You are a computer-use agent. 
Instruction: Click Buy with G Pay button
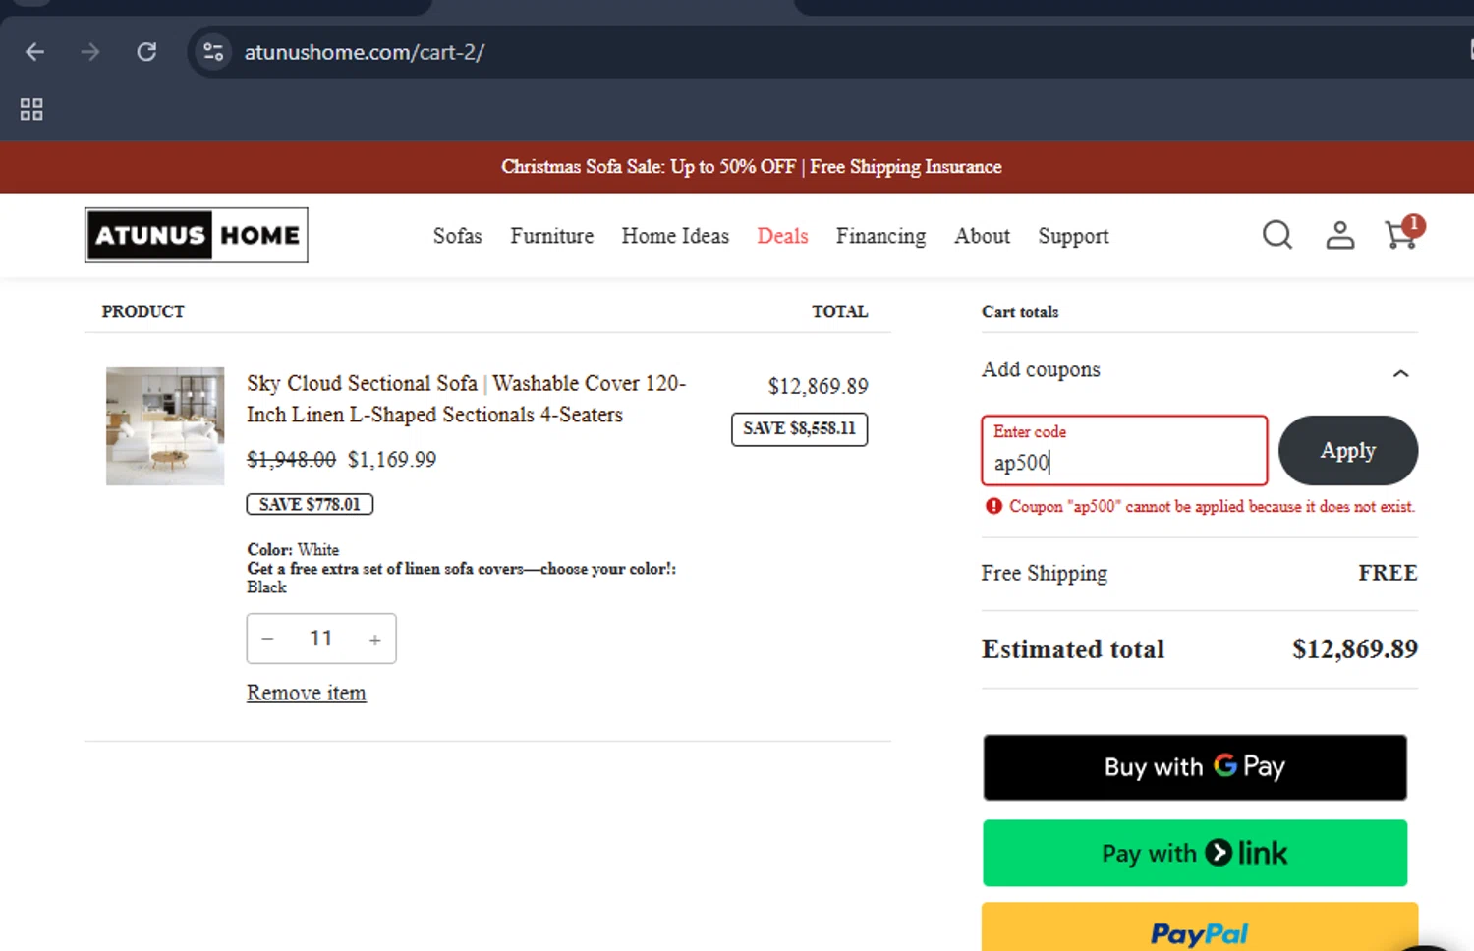(1195, 767)
